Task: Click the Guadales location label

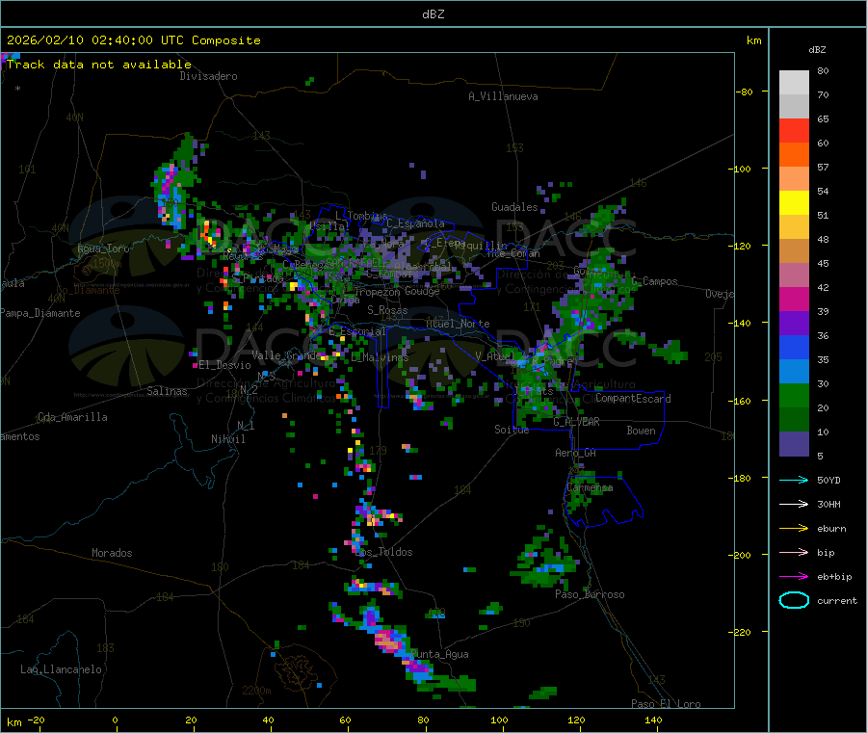Action: pos(514,207)
